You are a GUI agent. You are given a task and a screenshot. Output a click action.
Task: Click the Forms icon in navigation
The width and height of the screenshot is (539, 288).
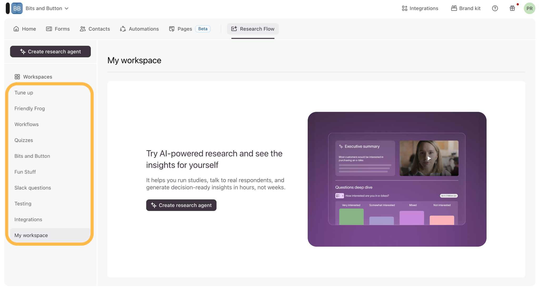49,29
